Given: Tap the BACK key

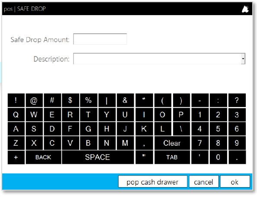Looking at the screenshot, I should [43, 157].
